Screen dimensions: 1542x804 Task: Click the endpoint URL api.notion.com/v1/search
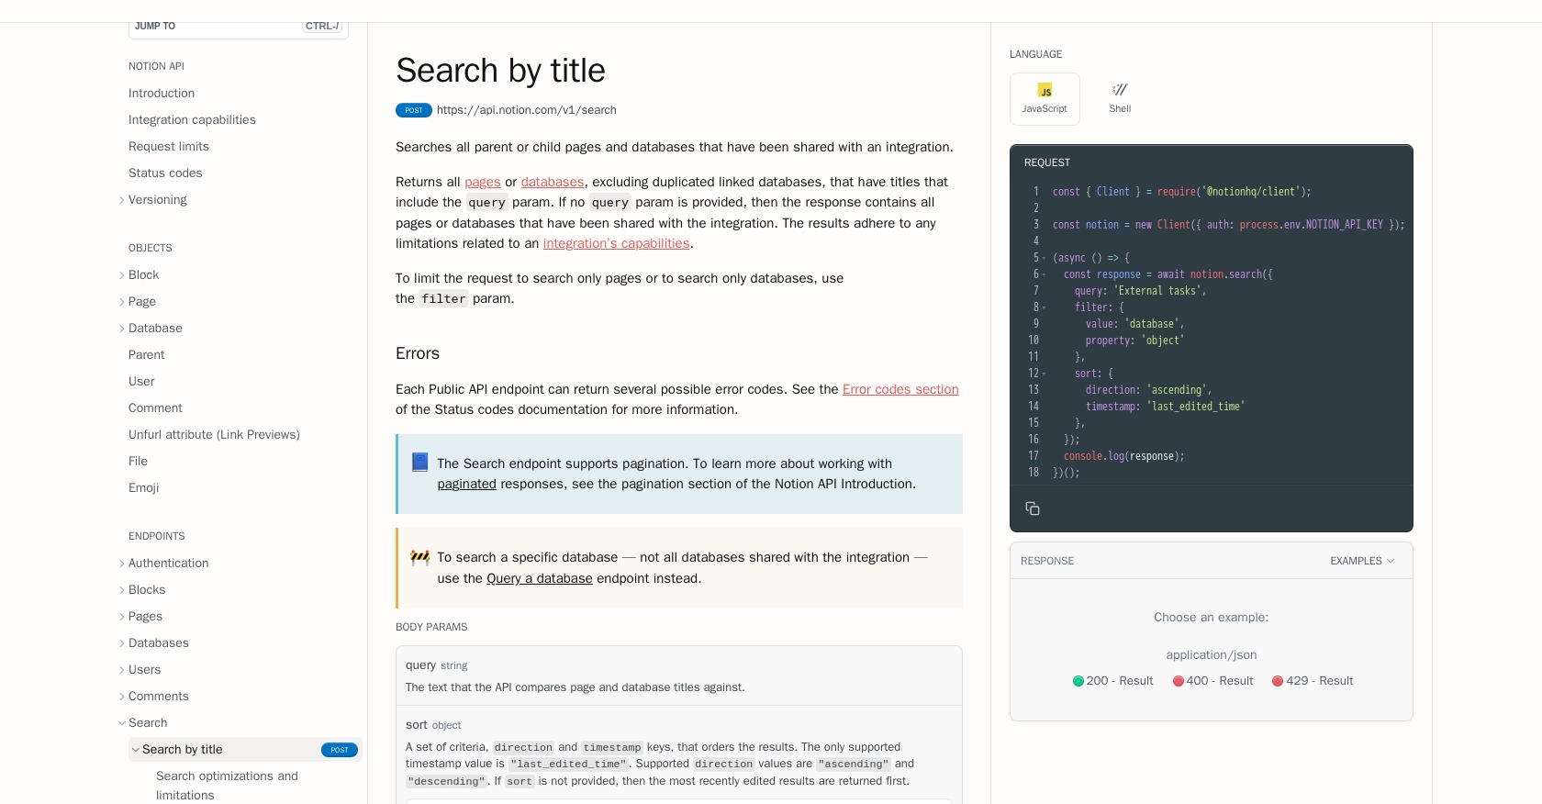click(527, 110)
